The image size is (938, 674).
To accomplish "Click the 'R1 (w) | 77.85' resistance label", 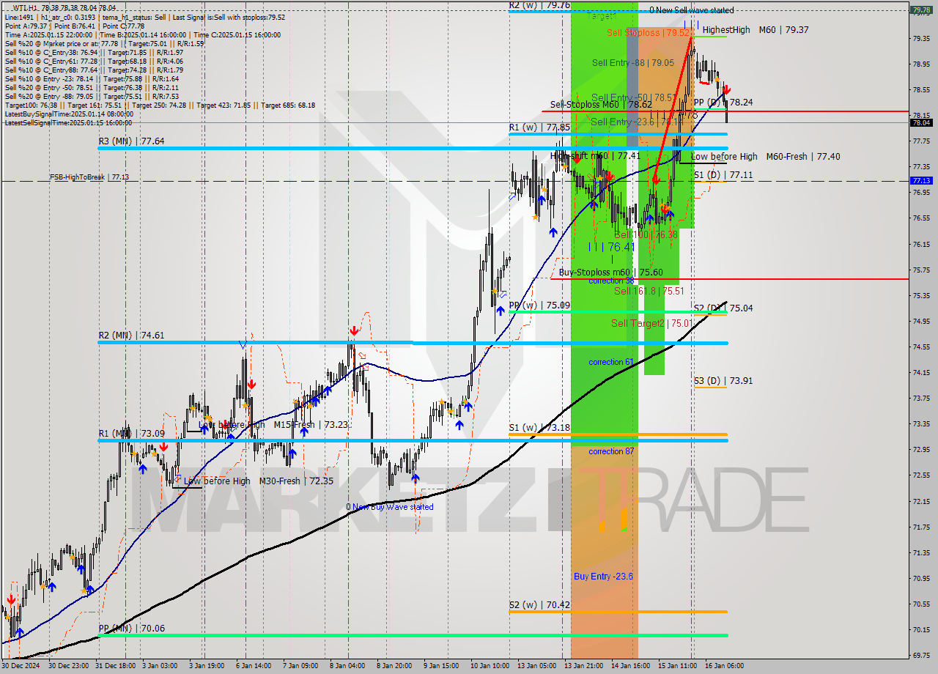I will point(539,127).
